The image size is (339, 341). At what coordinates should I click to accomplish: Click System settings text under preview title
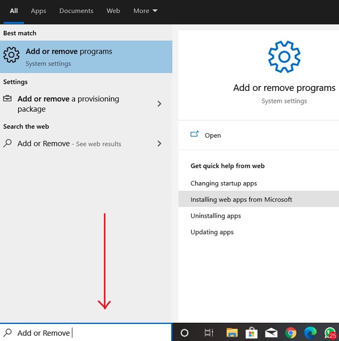284,101
